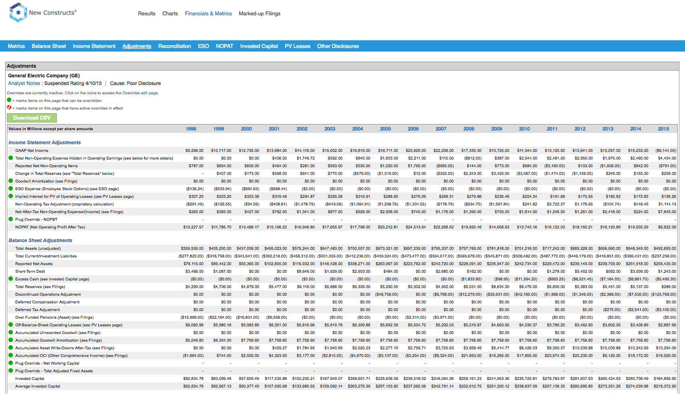This screenshot has width=685, height=394.
Task: Open the Results page
Action: tap(147, 13)
